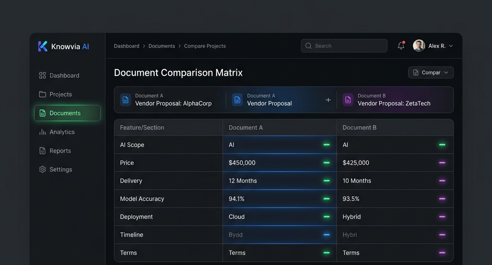Click blue indicator in Document A Timeline row
The height and width of the screenshot is (265, 492).
pos(327,235)
